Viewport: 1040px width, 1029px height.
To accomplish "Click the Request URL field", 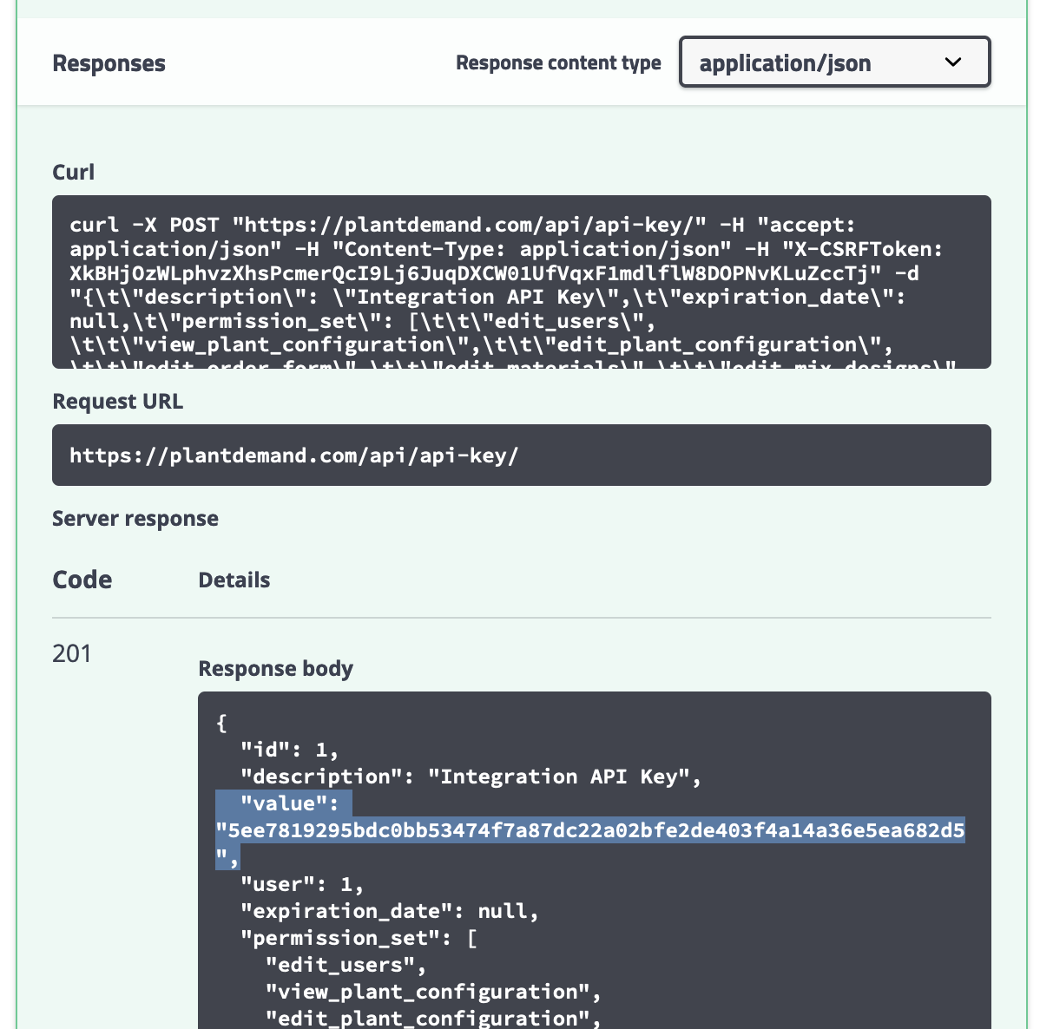I will 521,455.
